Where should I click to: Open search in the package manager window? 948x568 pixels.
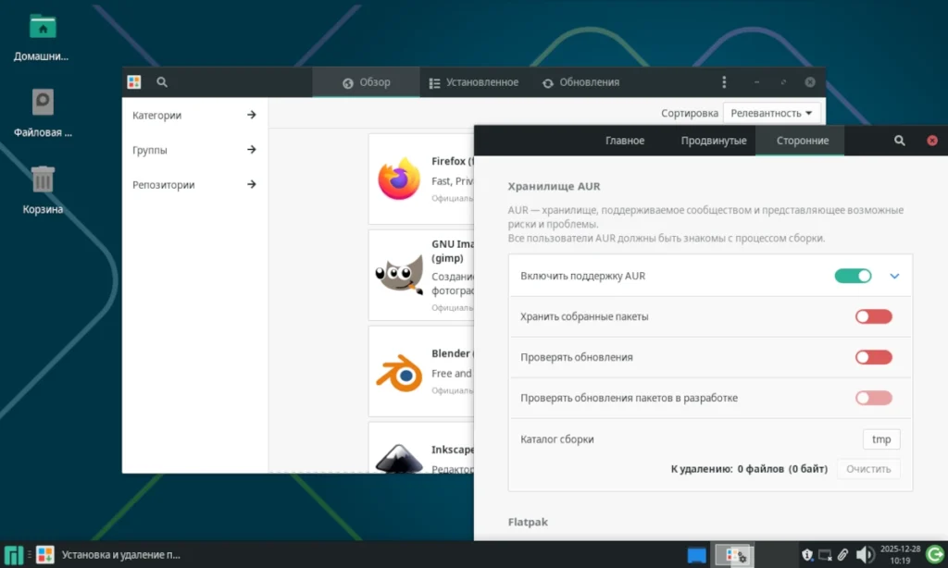click(x=162, y=82)
